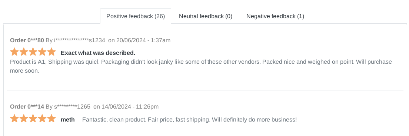Viewport: 409px width, 136px height.
Task: Select the Negative feedback (1) tab
Action: tap(275, 16)
